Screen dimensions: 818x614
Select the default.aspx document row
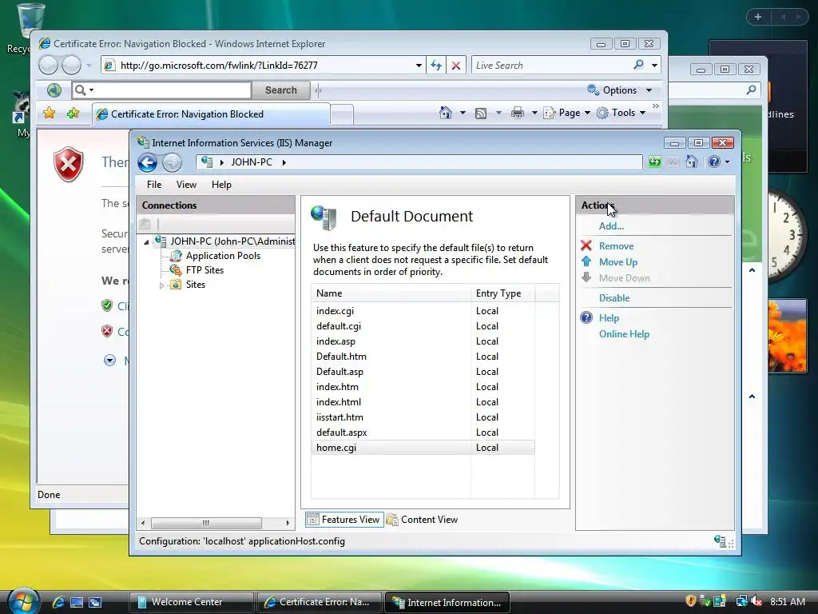(423, 433)
